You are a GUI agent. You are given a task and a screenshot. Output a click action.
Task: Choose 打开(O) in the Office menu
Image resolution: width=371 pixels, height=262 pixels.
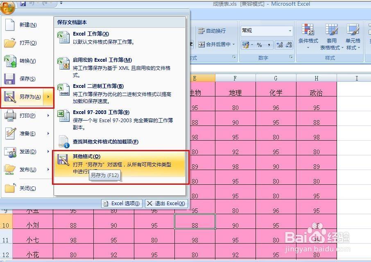[x=27, y=43]
